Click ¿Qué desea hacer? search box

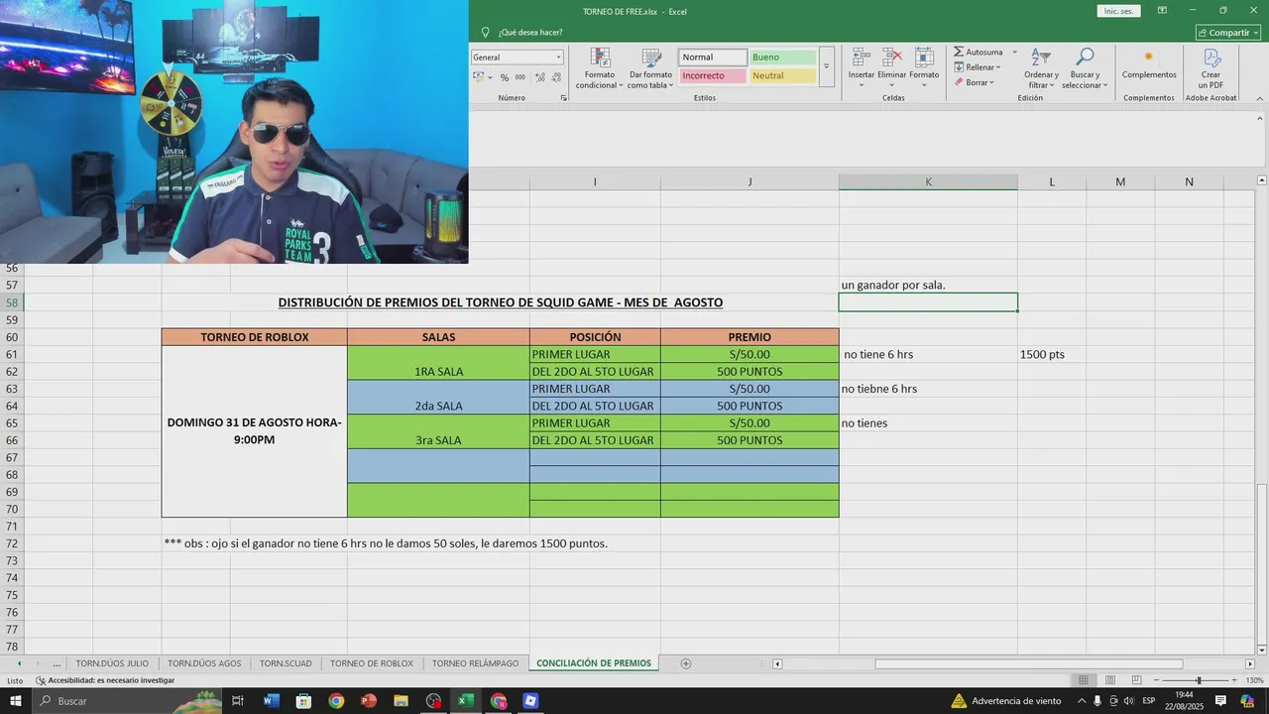(x=530, y=32)
